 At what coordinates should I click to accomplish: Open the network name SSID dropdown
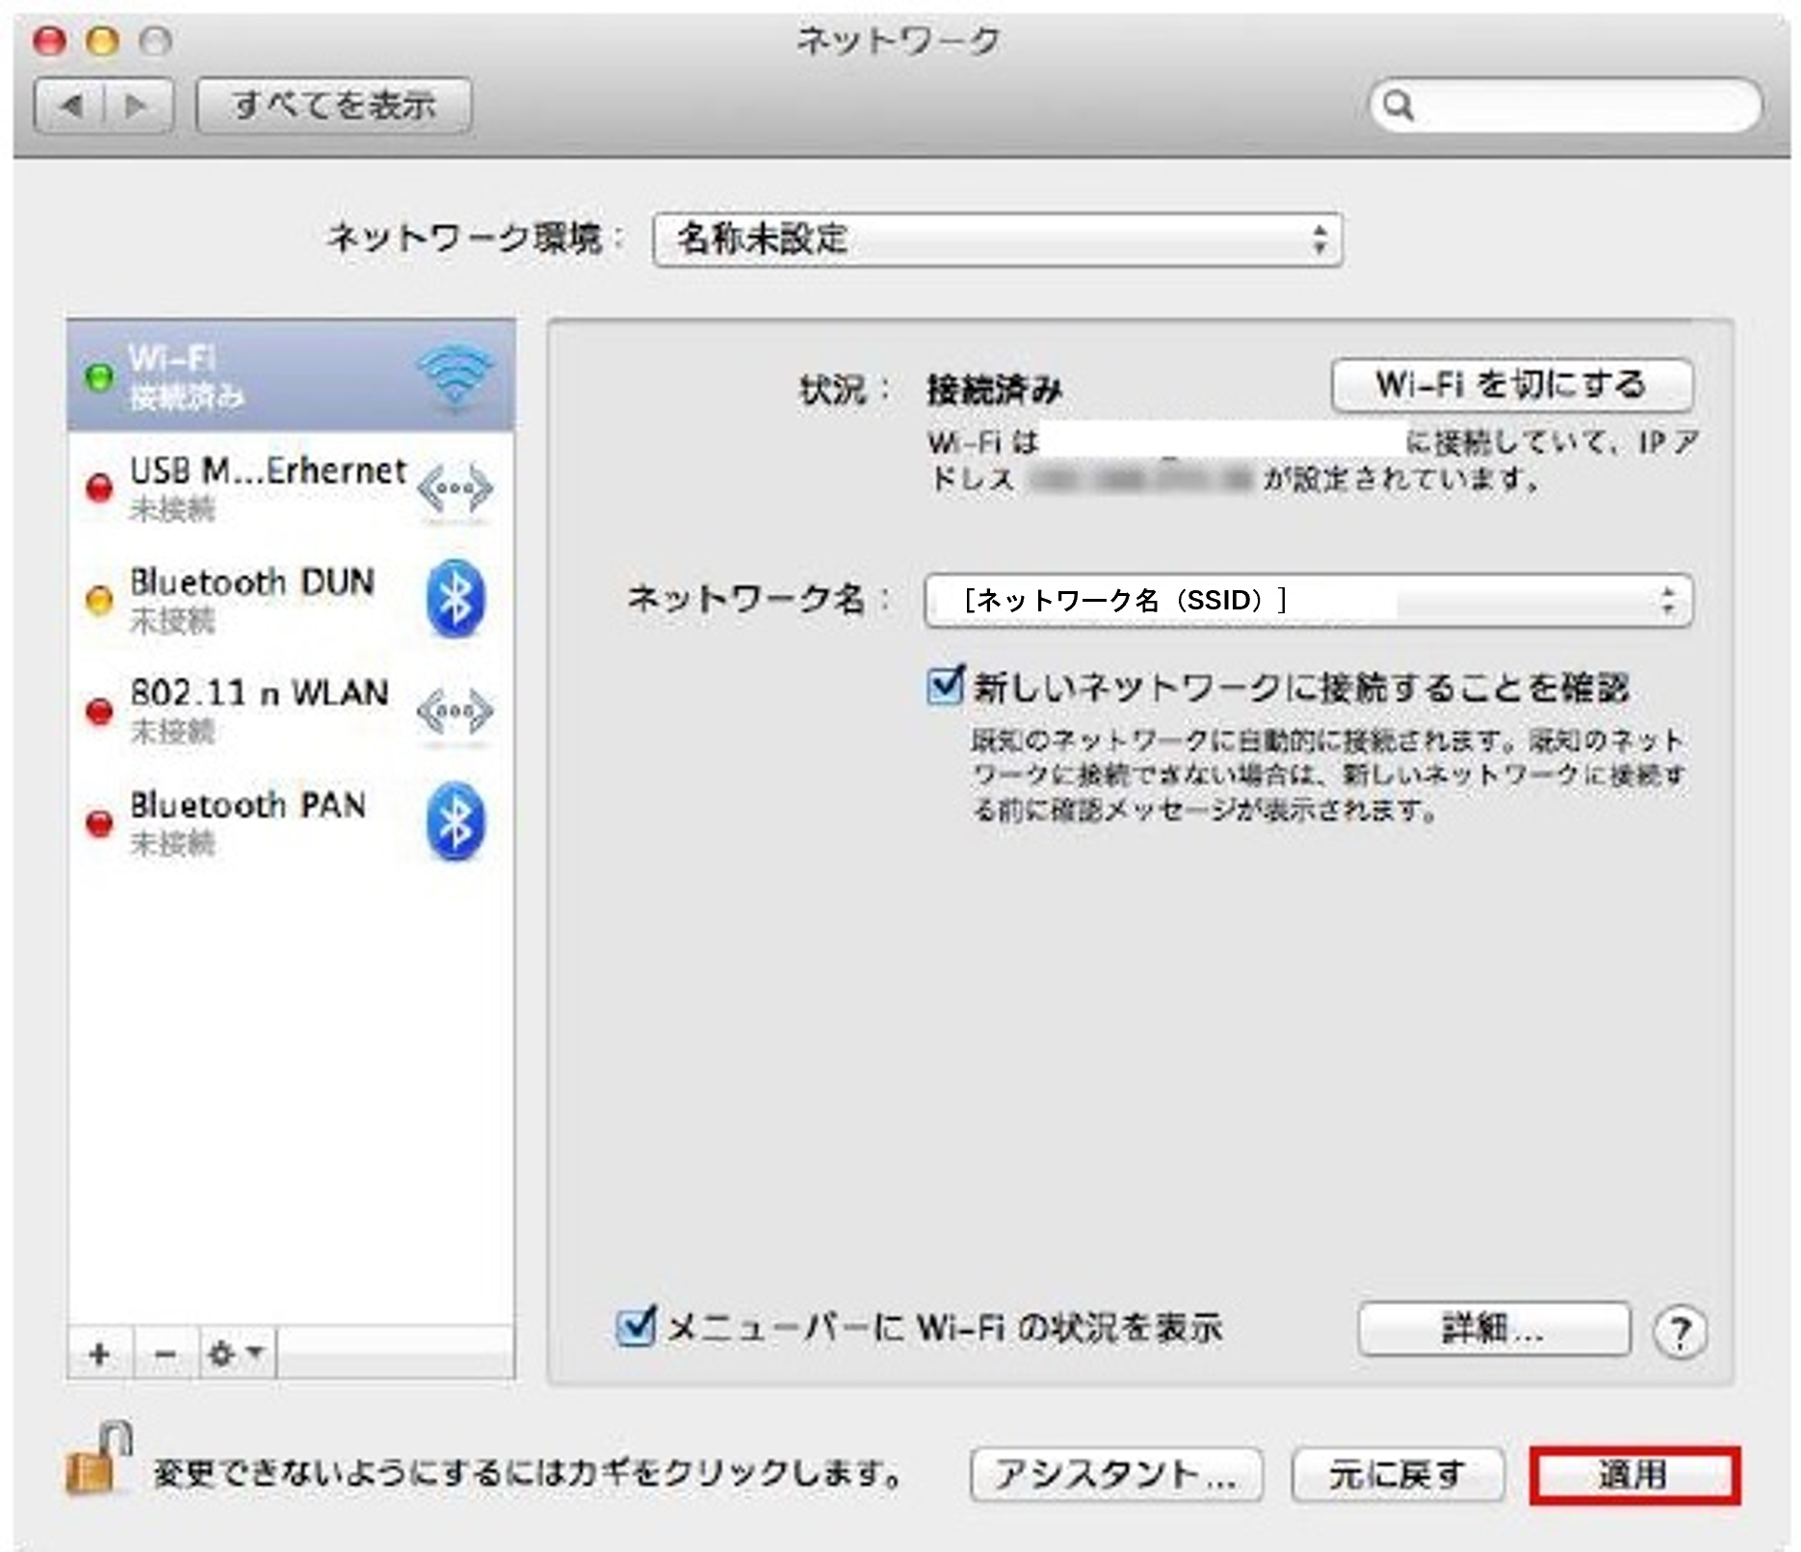[1308, 601]
